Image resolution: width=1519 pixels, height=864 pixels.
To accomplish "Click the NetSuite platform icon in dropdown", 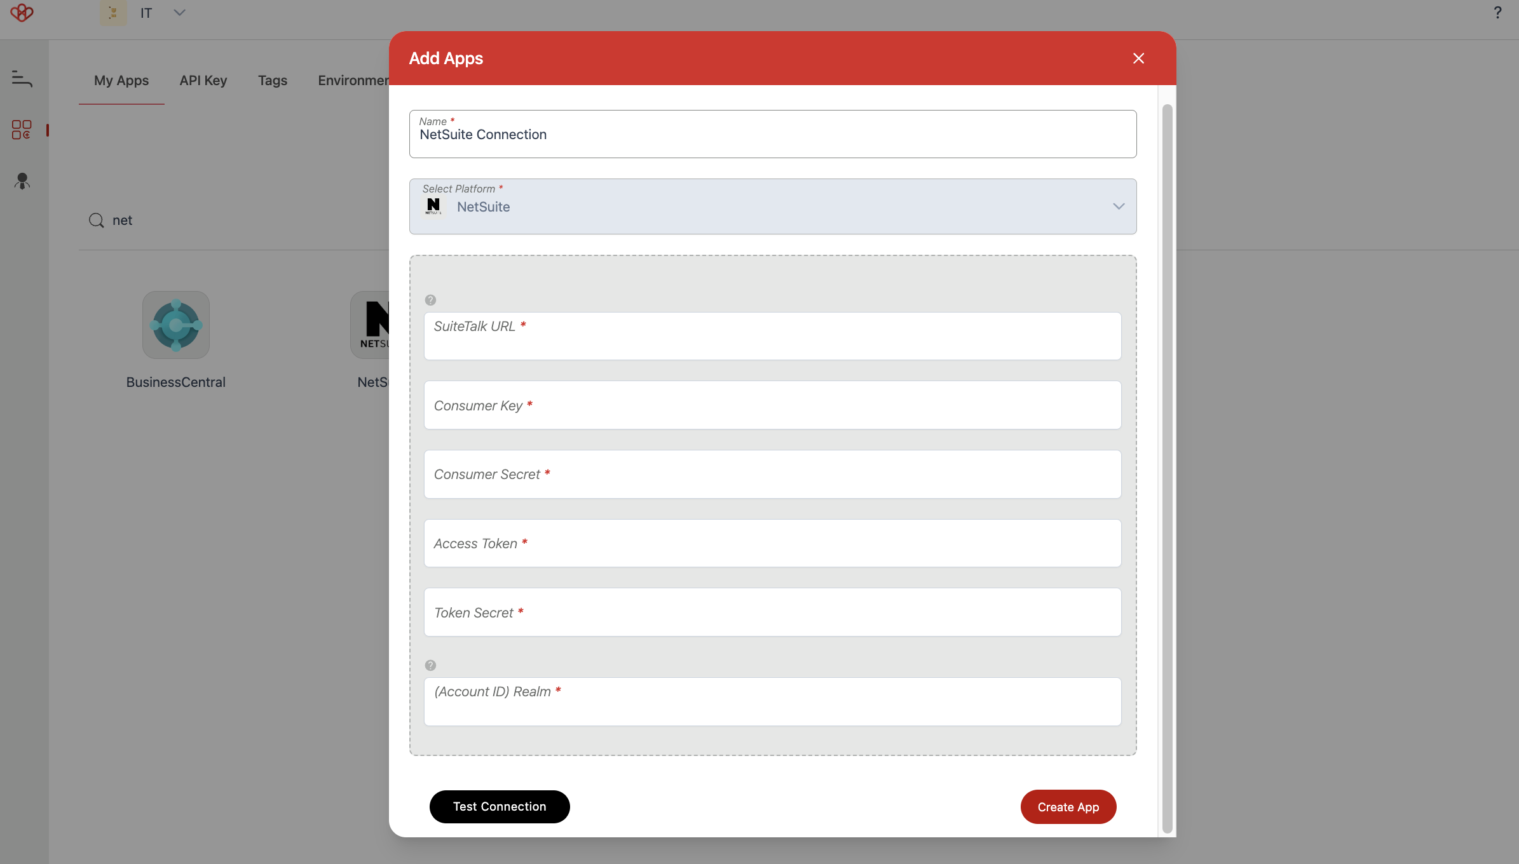I will tap(433, 206).
